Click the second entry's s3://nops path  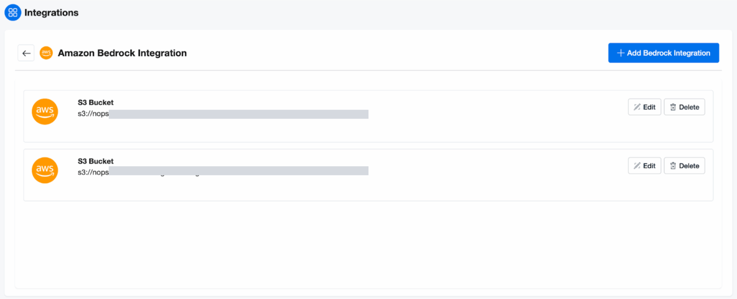pyautogui.click(x=93, y=172)
